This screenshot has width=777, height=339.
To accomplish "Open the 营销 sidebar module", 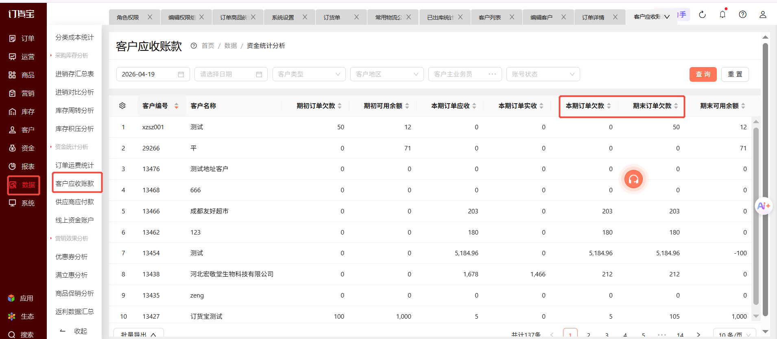I will pyautogui.click(x=22, y=93).
